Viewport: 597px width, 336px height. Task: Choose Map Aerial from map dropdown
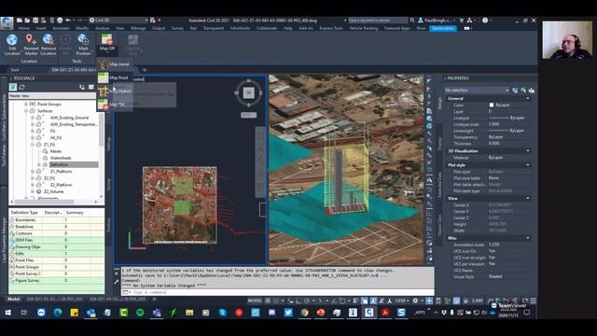click(x=115, y=64)
